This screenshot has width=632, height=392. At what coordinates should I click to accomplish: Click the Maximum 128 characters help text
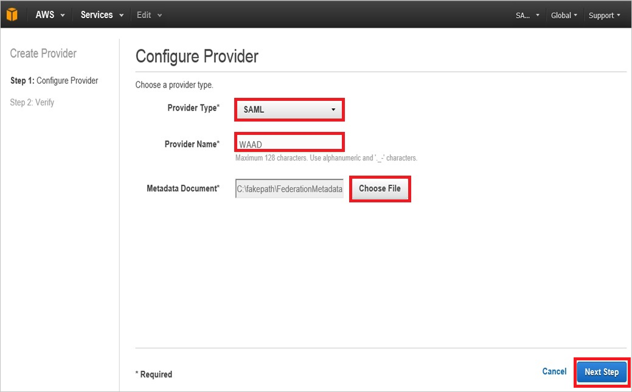pos(326,158)
